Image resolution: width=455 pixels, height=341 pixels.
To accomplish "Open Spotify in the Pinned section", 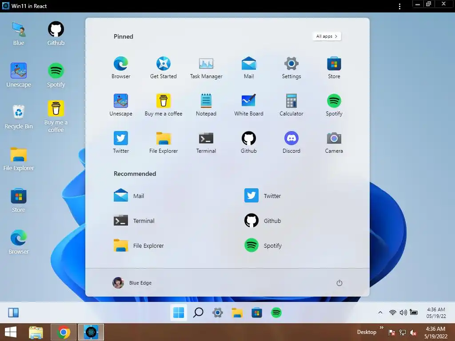I will 334,105.
